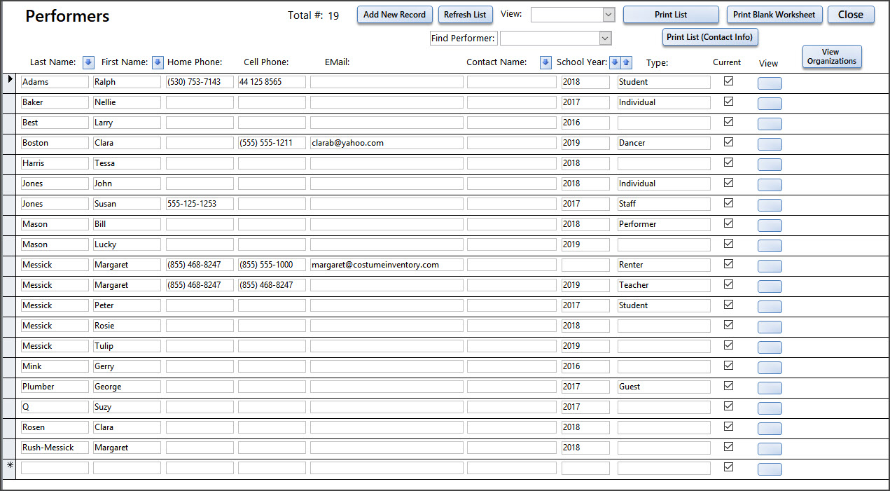Viewport: 890px width, 491px height.
Task: Click the email field containing clarab@yahoo.com
Action: click(x=387, y=143)
